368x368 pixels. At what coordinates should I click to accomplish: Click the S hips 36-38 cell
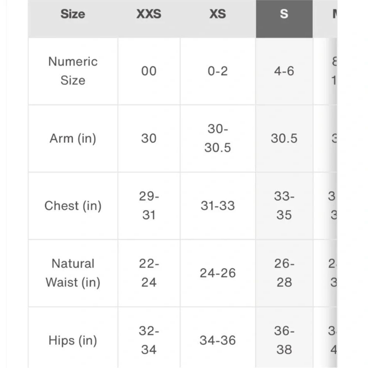(284, 340)
